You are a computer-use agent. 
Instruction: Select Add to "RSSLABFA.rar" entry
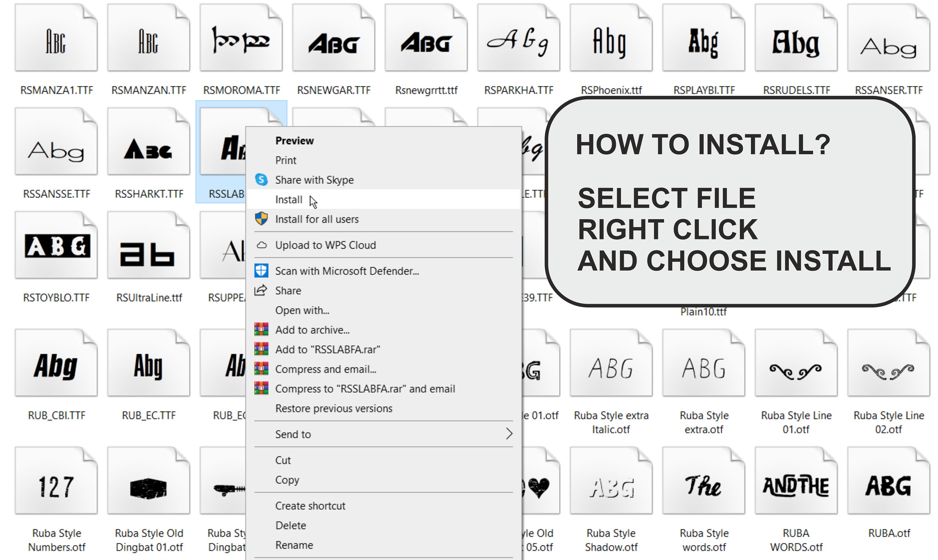point(383,350)
